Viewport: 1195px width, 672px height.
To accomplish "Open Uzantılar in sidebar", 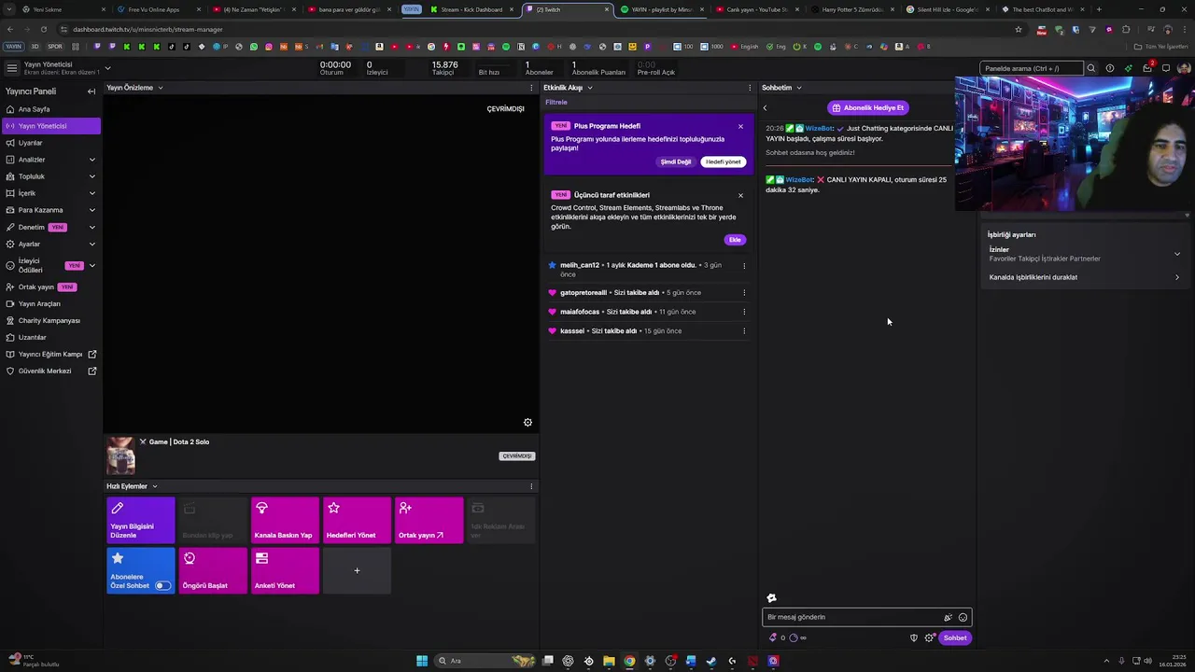I will (x=51, y=337).
